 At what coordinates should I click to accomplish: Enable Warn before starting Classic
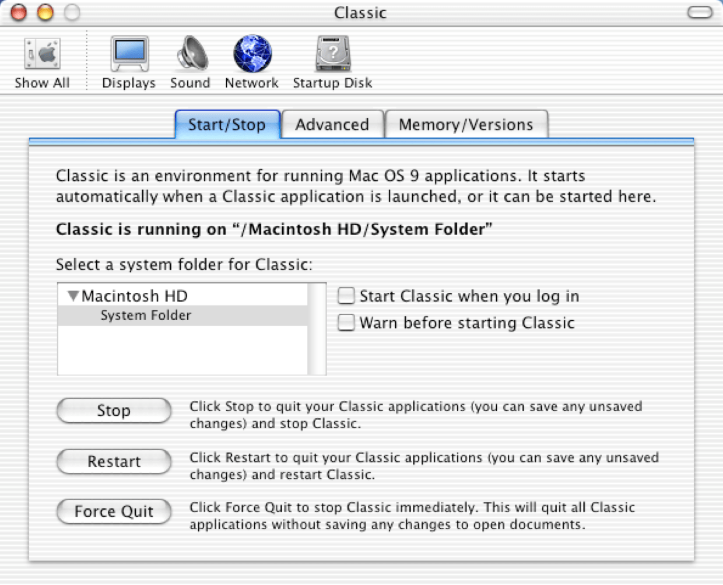[x=346, y=323]
